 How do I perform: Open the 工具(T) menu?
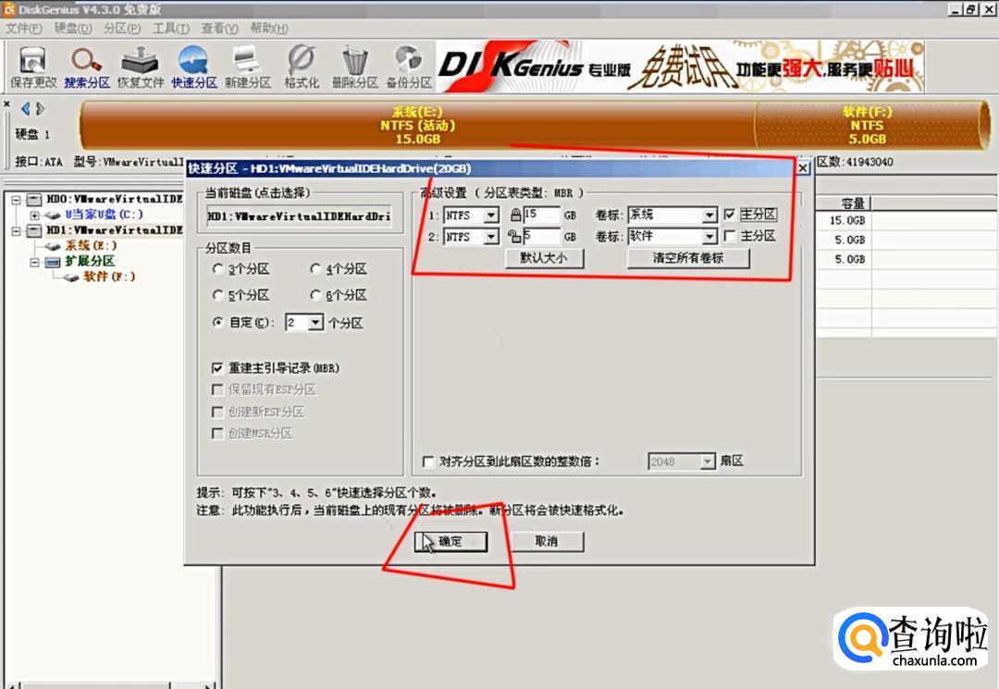(x=171, y=29)
